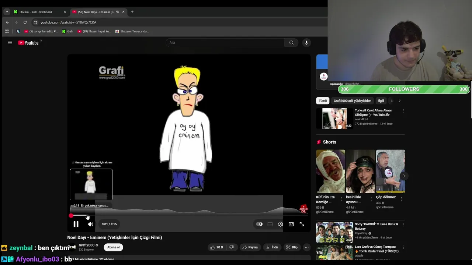This screenshot has height=265, width=472.
Task: Click the magnifier search button
Action: point(291,43)
